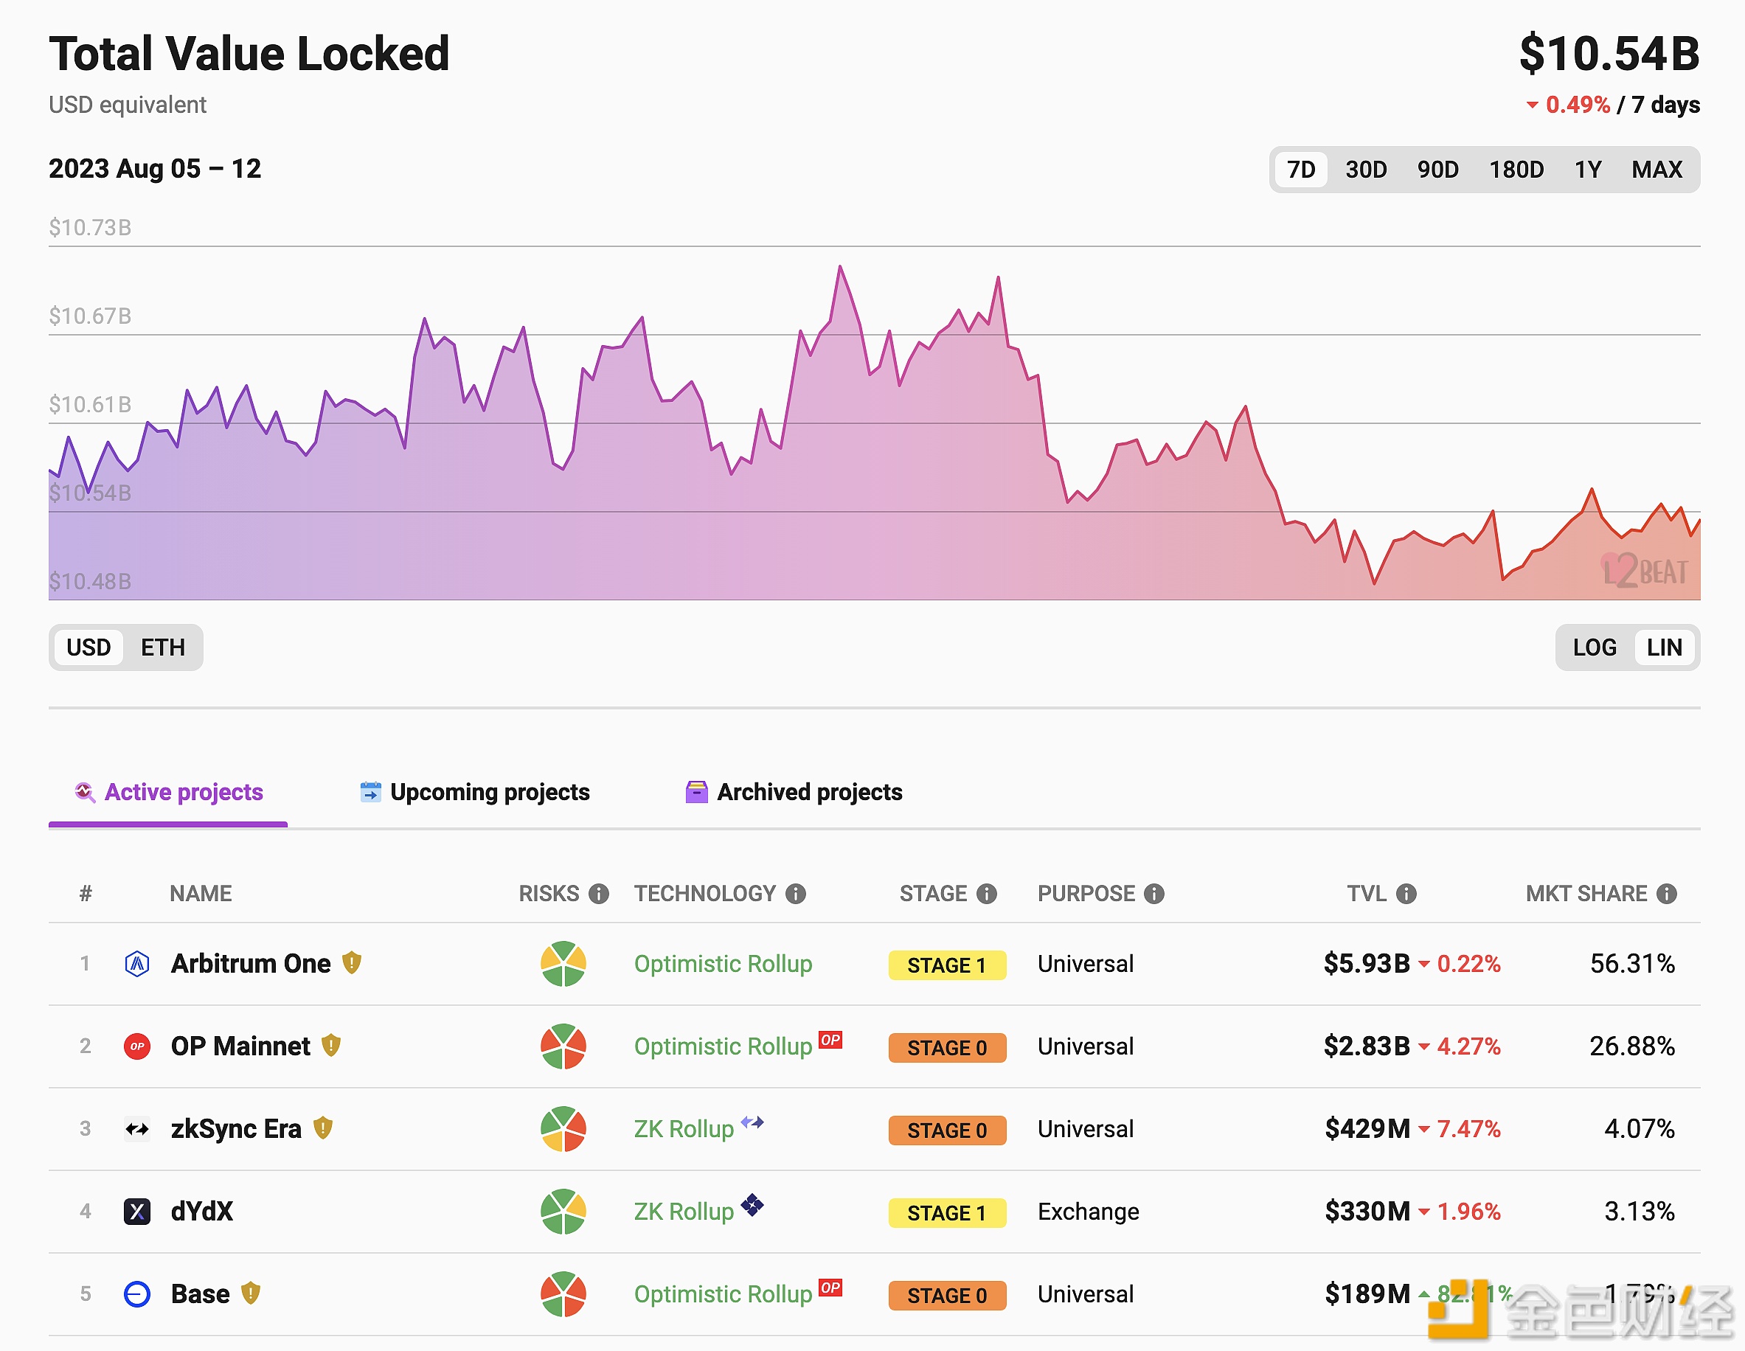This screenshot has height=1351, width=1745.
Task: Click dYdX's $330M TVL value
Action: [x=1367, y=1211]
